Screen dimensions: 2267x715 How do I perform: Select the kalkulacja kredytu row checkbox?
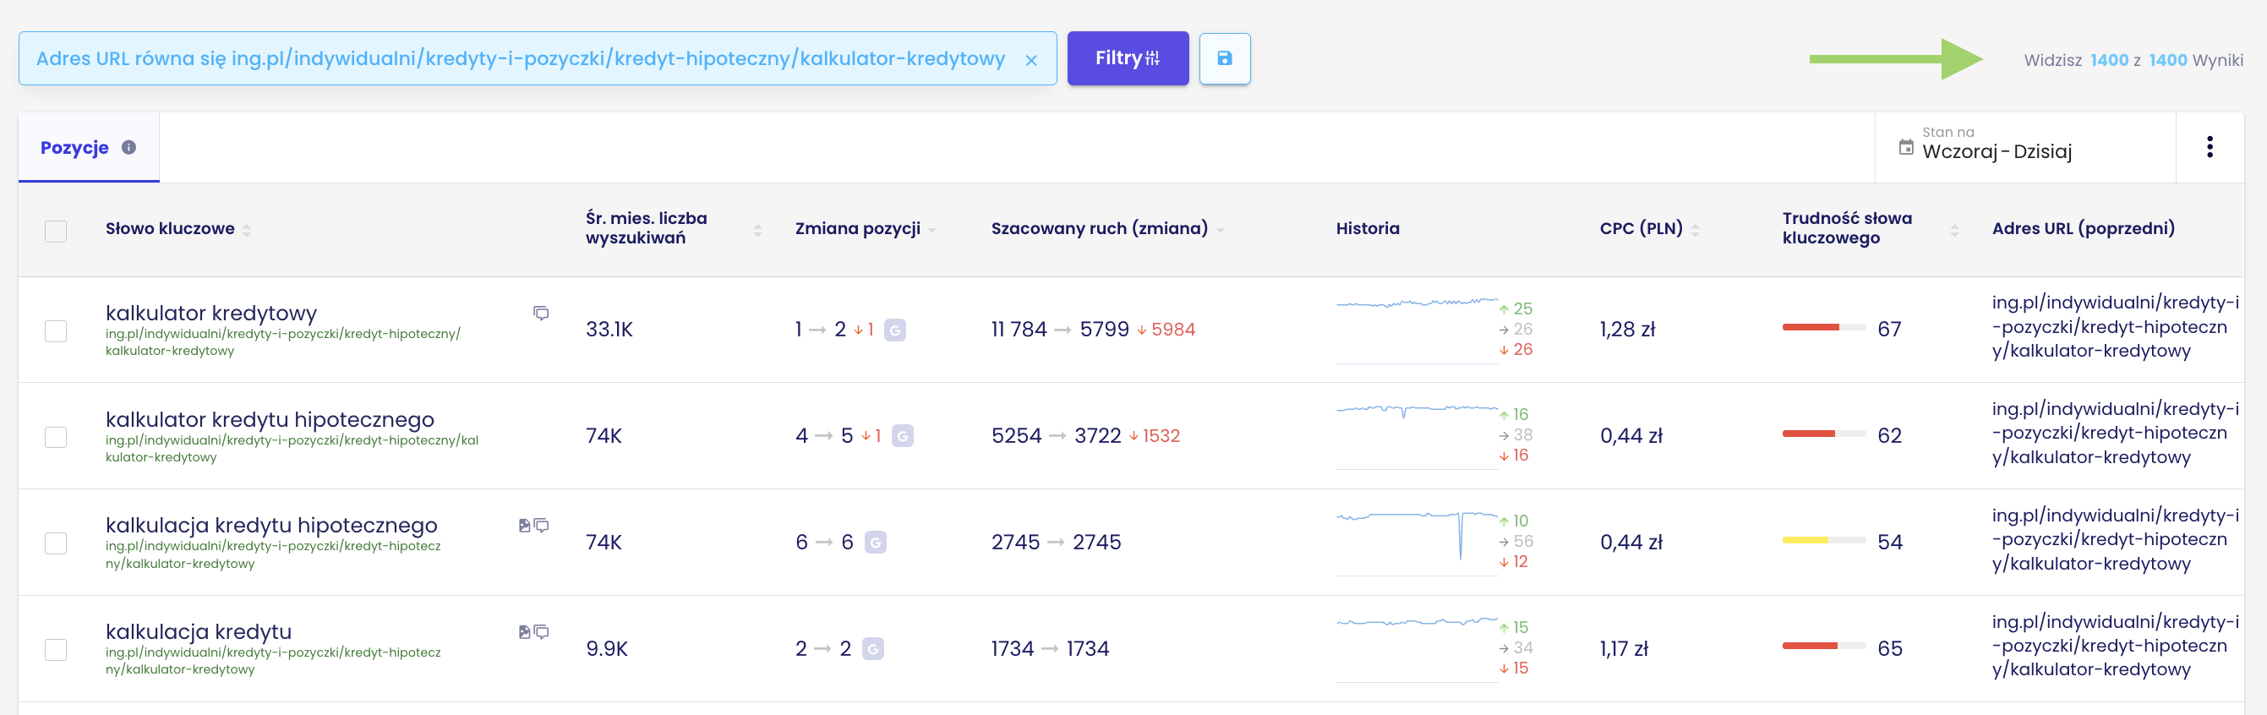pyautogui.click(x=56, y=650)
